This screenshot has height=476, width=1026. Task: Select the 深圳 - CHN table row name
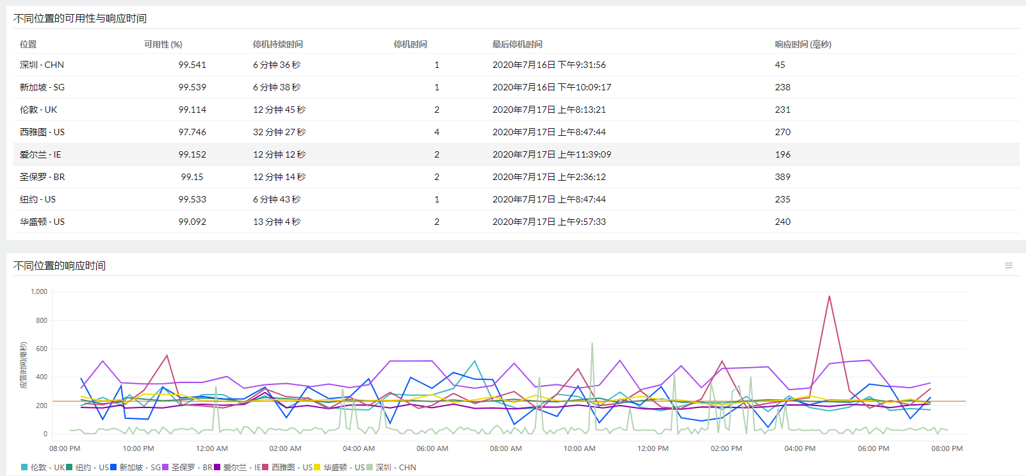tap(42, 65)
